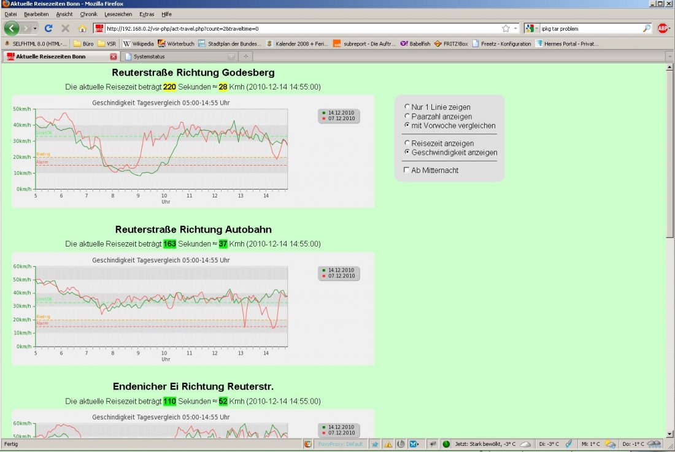
Task: Reload the current page
Action: tap(48, 28)
